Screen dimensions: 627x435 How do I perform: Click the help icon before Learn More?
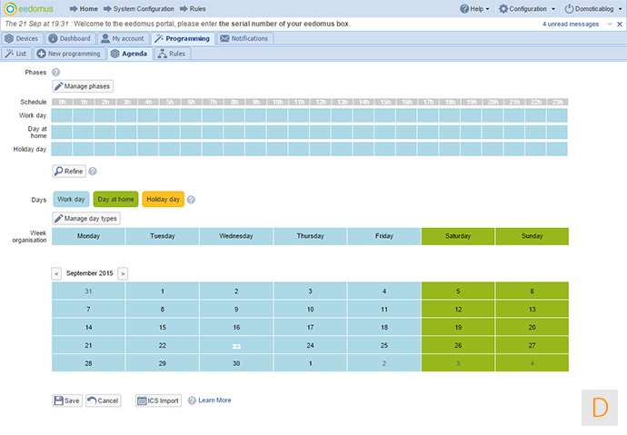191,400
